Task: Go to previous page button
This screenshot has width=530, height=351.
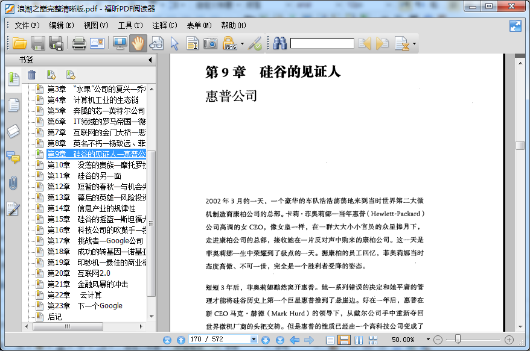Action: pyautogui.click(x=181, y=340)
